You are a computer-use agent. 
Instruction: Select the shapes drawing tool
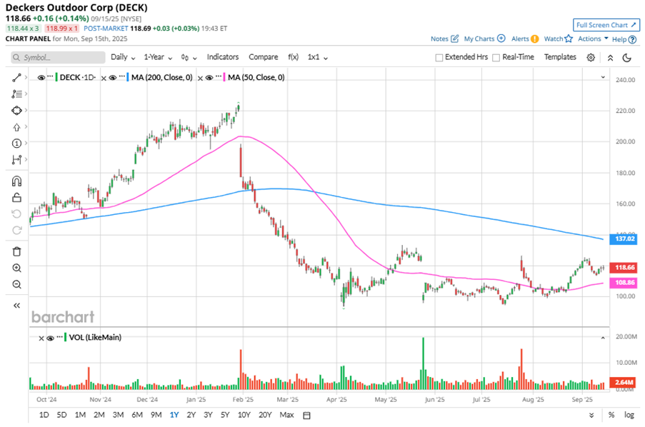point(16,110)
